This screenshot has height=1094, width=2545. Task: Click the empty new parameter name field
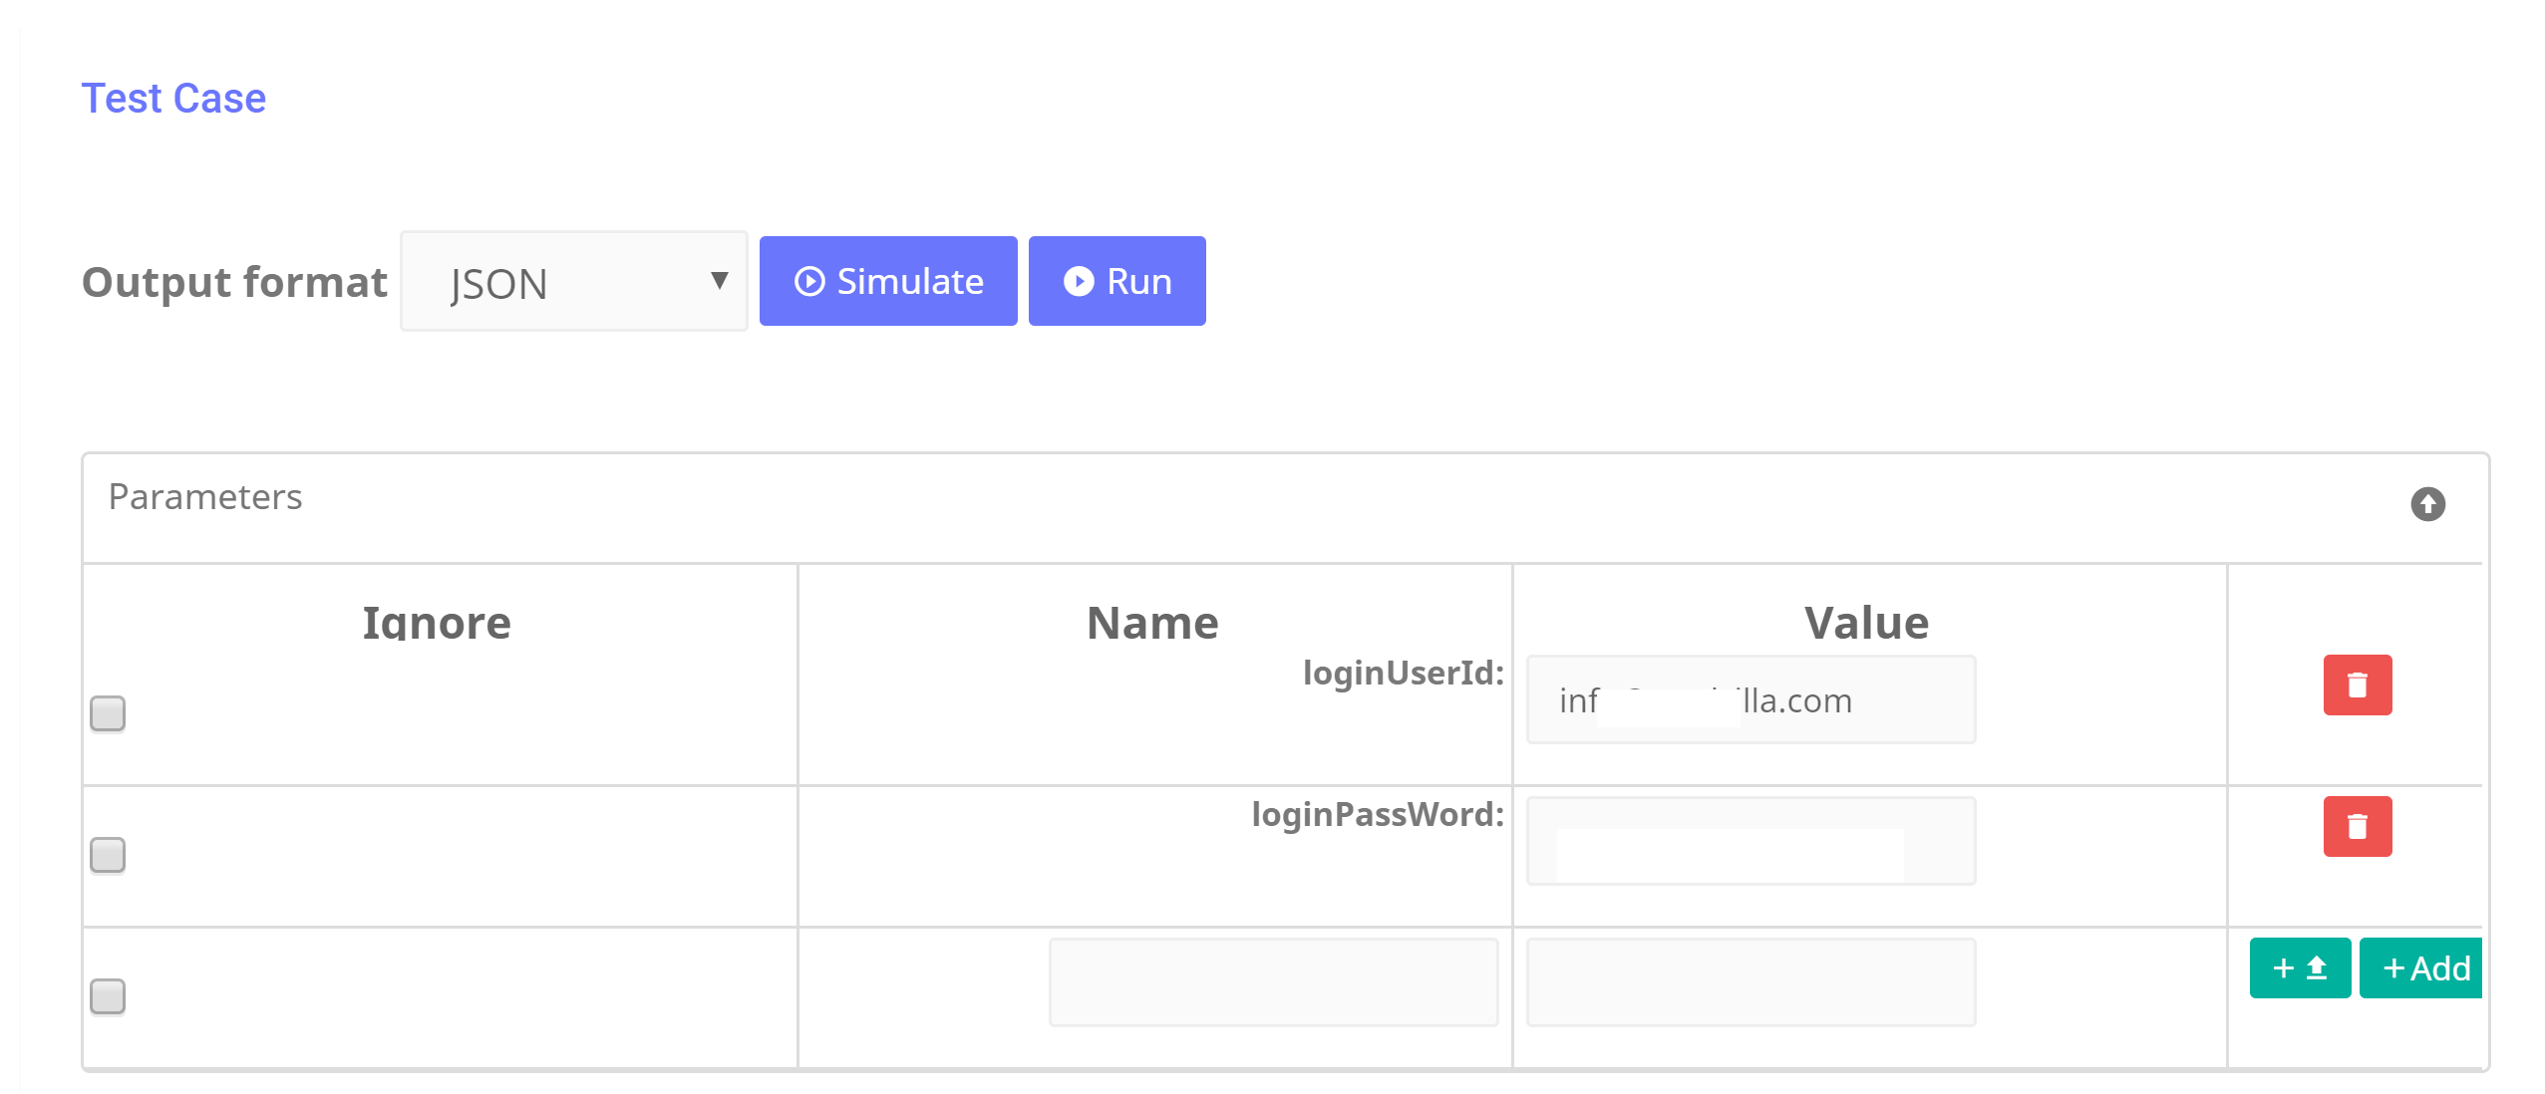click(x=1272, y=982)
